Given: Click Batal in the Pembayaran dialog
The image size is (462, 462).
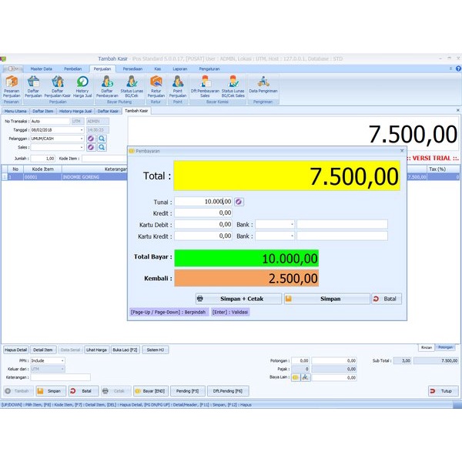Looking at the screenshot, I should 386,299.
